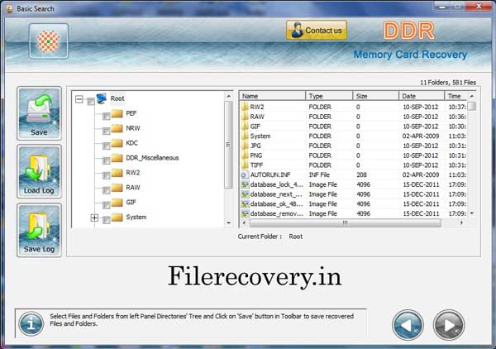Screen dimensions: 496x349
Task: Tick the GIF folder checkbox in tree
Action: point(107,205)
